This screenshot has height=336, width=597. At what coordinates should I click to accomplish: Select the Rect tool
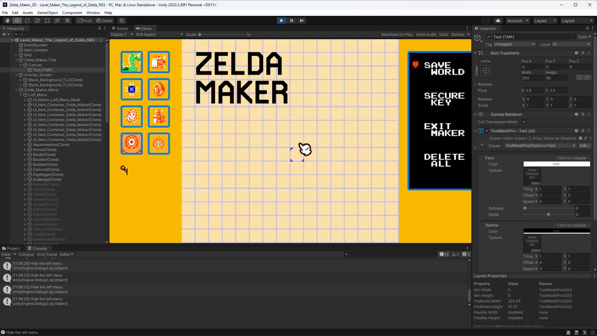click(47, 21)
